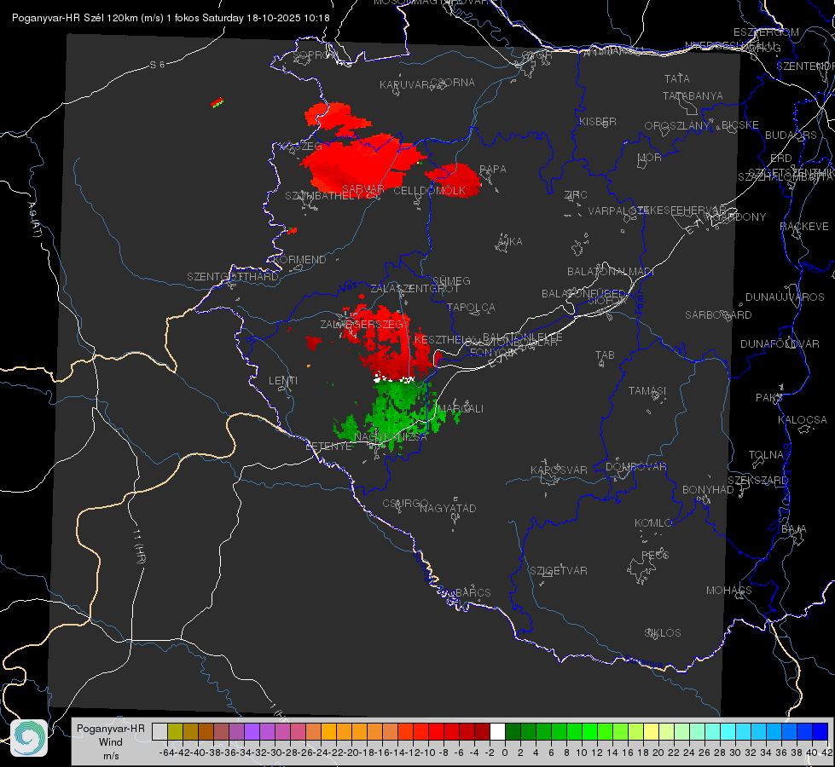835x767 pixels.
Task: Select the LETENYE town label
Action: [x=328, y=447]
